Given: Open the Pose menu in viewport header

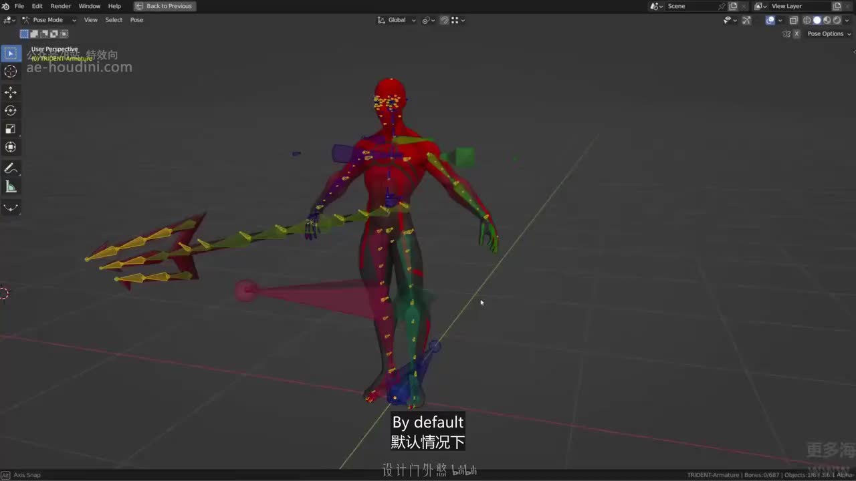Looking at the screenshot, I should click(136, 20).
